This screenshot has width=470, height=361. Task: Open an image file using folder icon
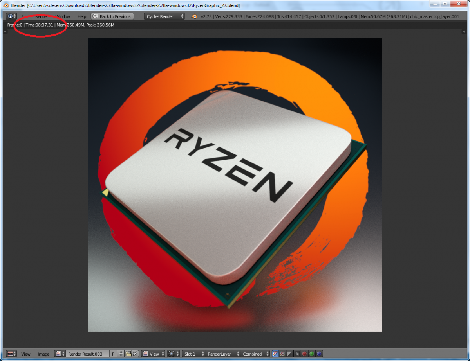[128, 354]
